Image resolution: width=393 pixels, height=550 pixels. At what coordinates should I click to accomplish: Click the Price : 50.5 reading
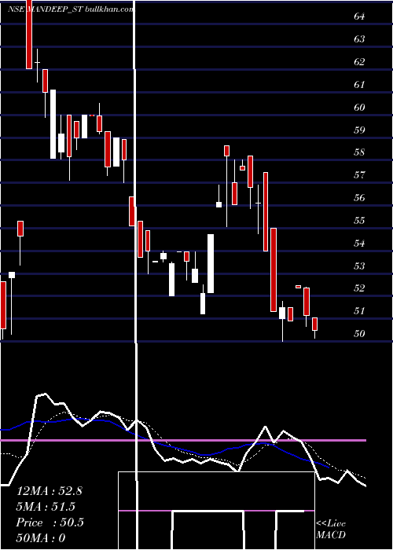pyautogui.click(x=50, y=522)
